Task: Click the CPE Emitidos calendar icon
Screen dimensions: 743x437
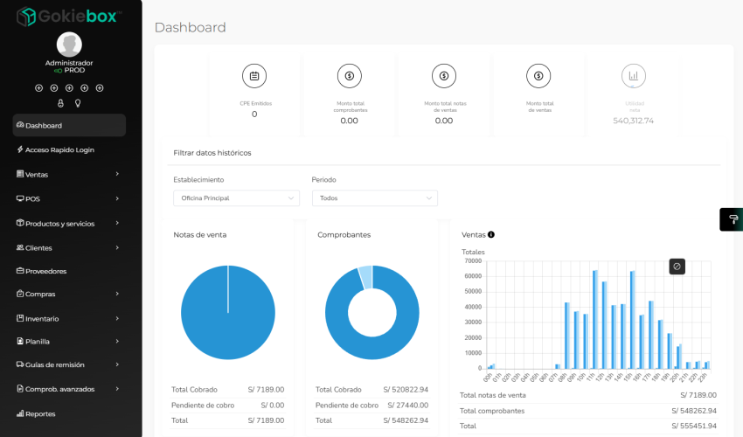Action: click(x=254, y=76)
